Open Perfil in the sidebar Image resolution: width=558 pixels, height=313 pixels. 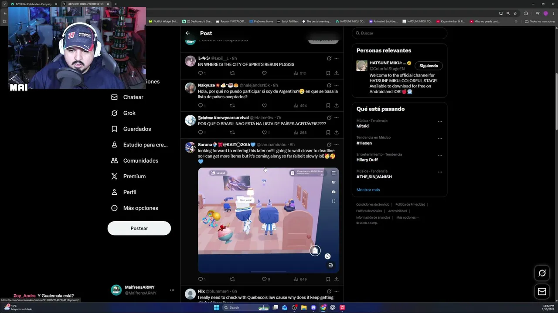pos(124,192)
